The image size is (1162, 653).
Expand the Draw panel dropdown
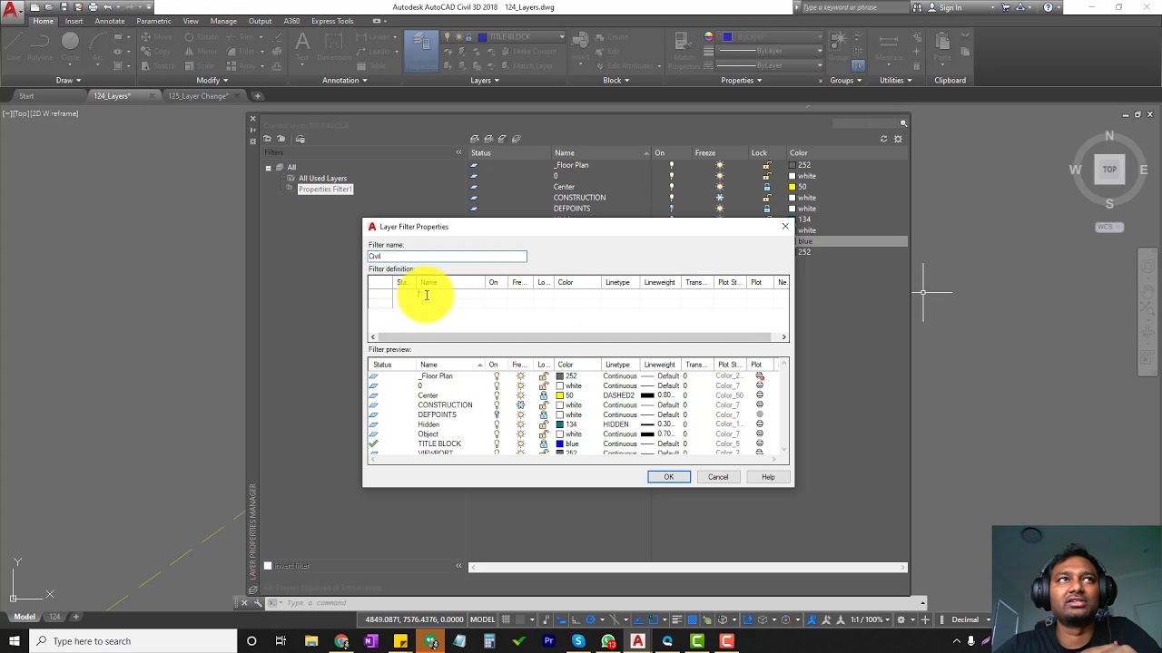68,80
